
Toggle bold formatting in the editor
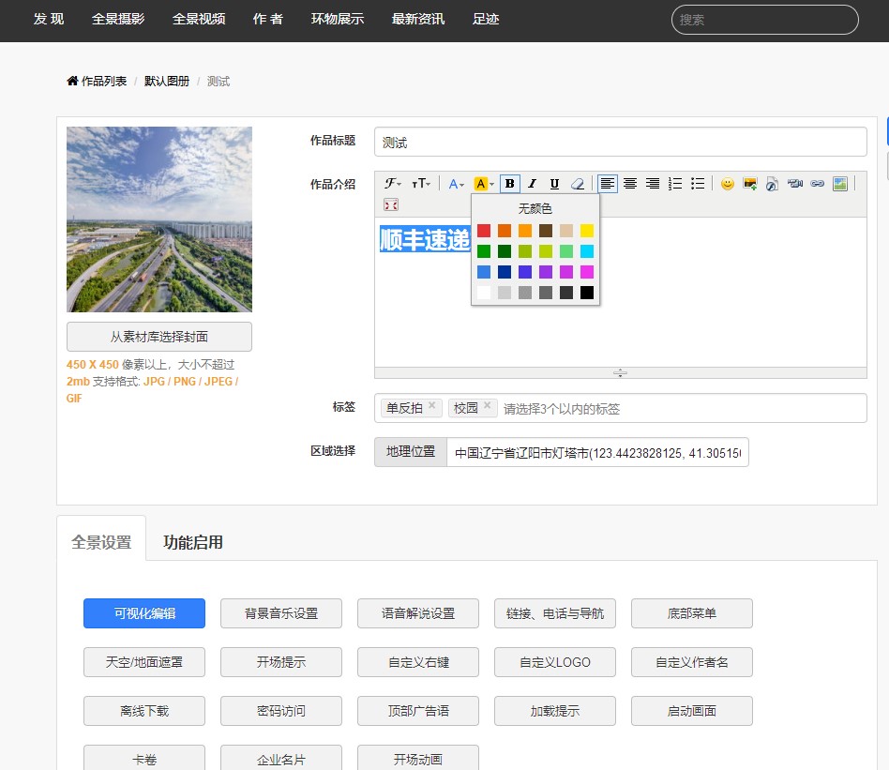[510, 184]
